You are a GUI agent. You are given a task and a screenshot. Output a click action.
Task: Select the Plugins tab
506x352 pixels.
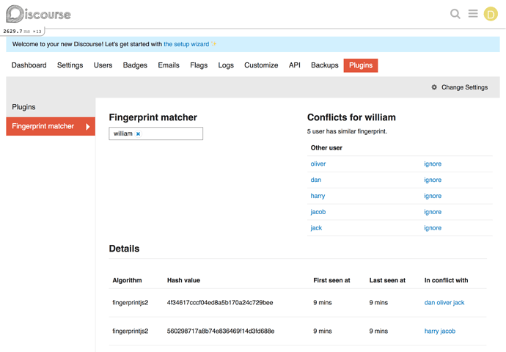tap(361, 65)
